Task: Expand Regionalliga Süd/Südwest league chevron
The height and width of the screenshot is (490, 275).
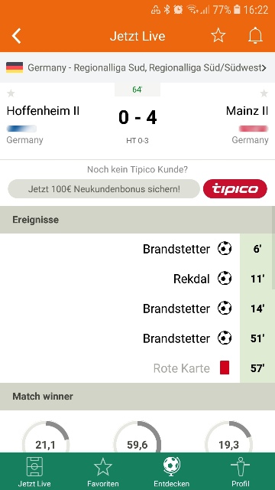Action: pyautogui.click(x=264, y=68)
